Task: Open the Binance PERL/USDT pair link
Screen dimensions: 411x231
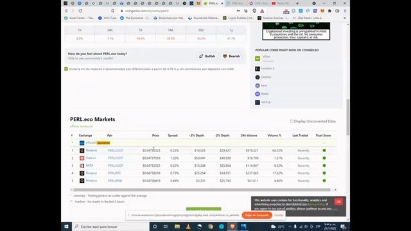Action: (x=116, y=150)
